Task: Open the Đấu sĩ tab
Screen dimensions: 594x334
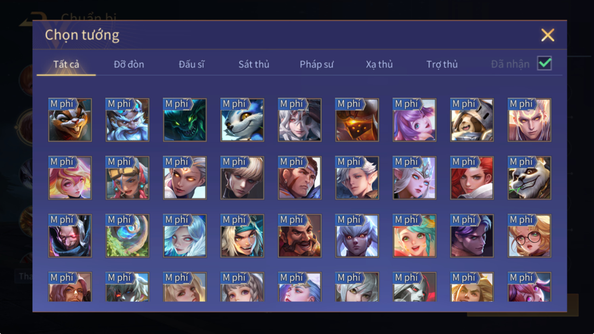Action: pos(192,64)
